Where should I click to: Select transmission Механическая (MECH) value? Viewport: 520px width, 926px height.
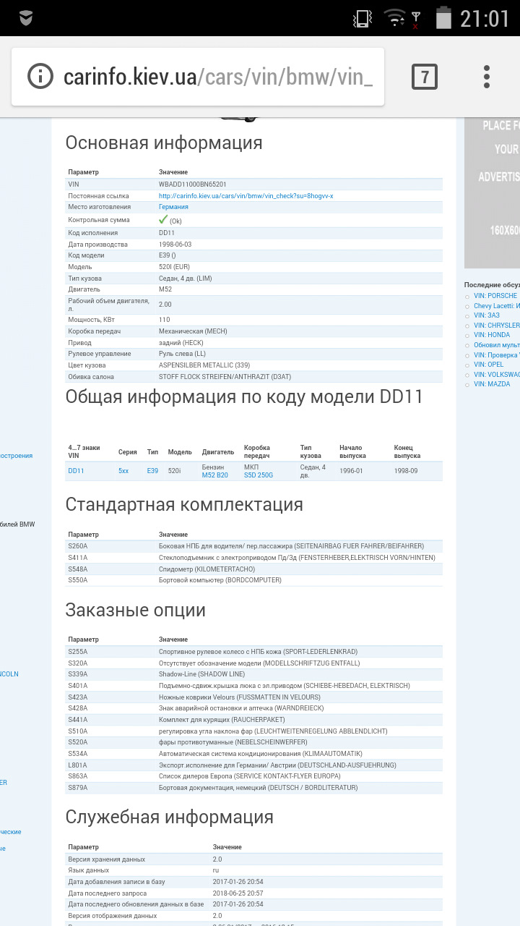point(193,331)
